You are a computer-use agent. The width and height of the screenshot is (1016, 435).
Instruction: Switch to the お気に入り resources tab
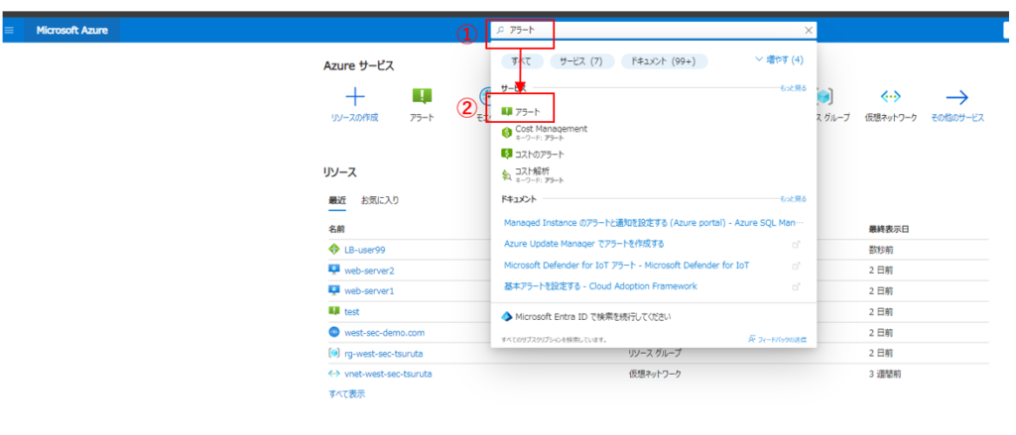tap(380, 200)
